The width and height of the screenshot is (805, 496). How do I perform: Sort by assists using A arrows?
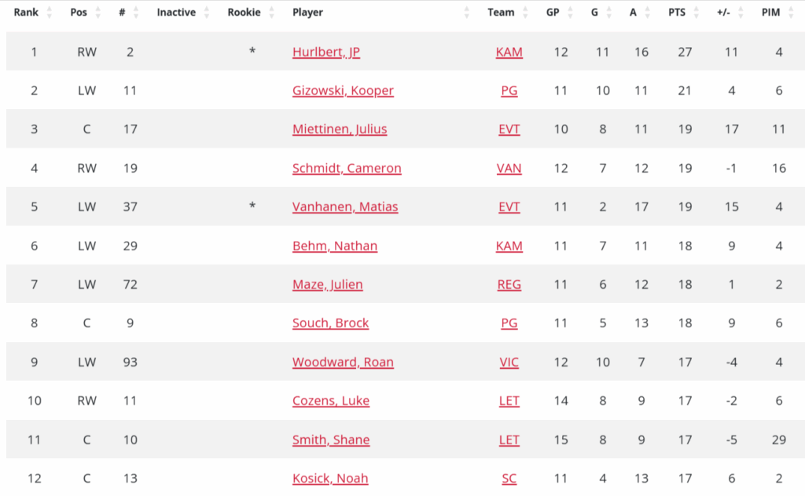[x=648, y=13]
